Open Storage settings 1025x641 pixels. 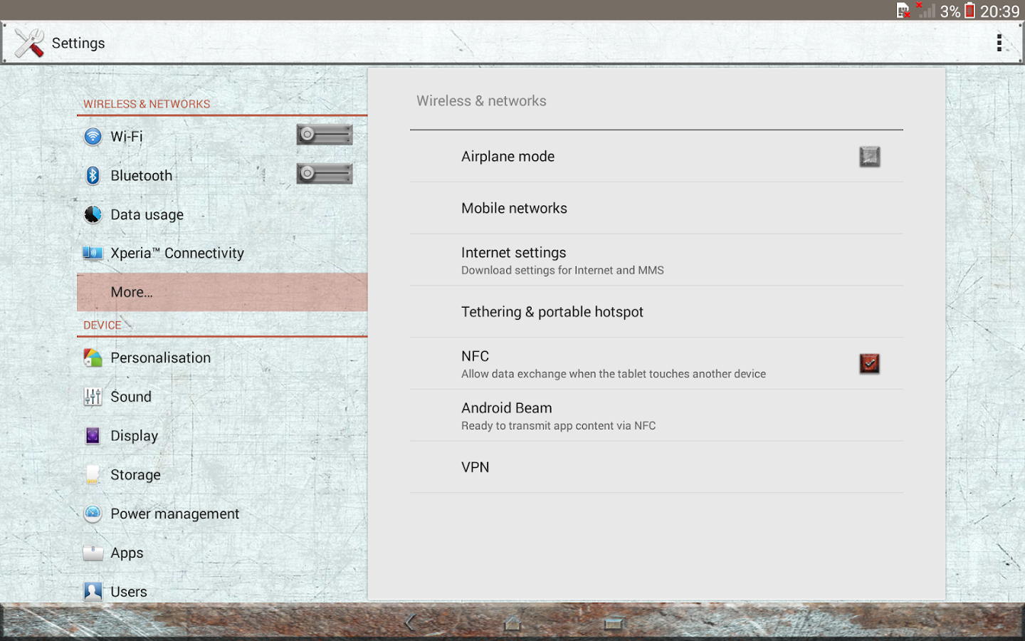pos(136,474)
